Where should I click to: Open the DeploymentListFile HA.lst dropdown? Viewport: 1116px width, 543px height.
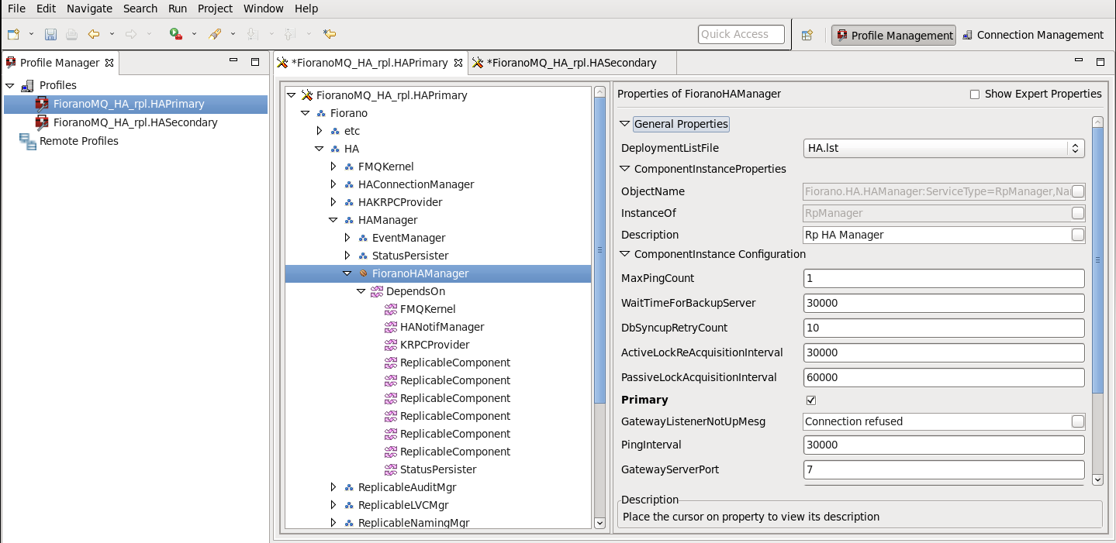coord(944,148)
